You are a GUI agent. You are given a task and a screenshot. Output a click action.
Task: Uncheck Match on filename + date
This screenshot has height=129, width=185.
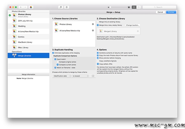(x=55, y=68)
